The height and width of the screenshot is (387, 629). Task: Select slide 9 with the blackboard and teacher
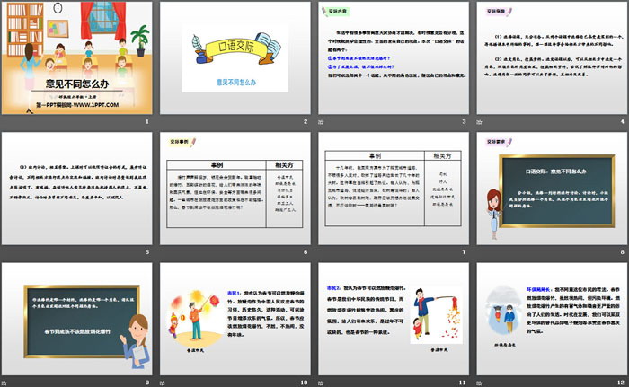point(77,319)
